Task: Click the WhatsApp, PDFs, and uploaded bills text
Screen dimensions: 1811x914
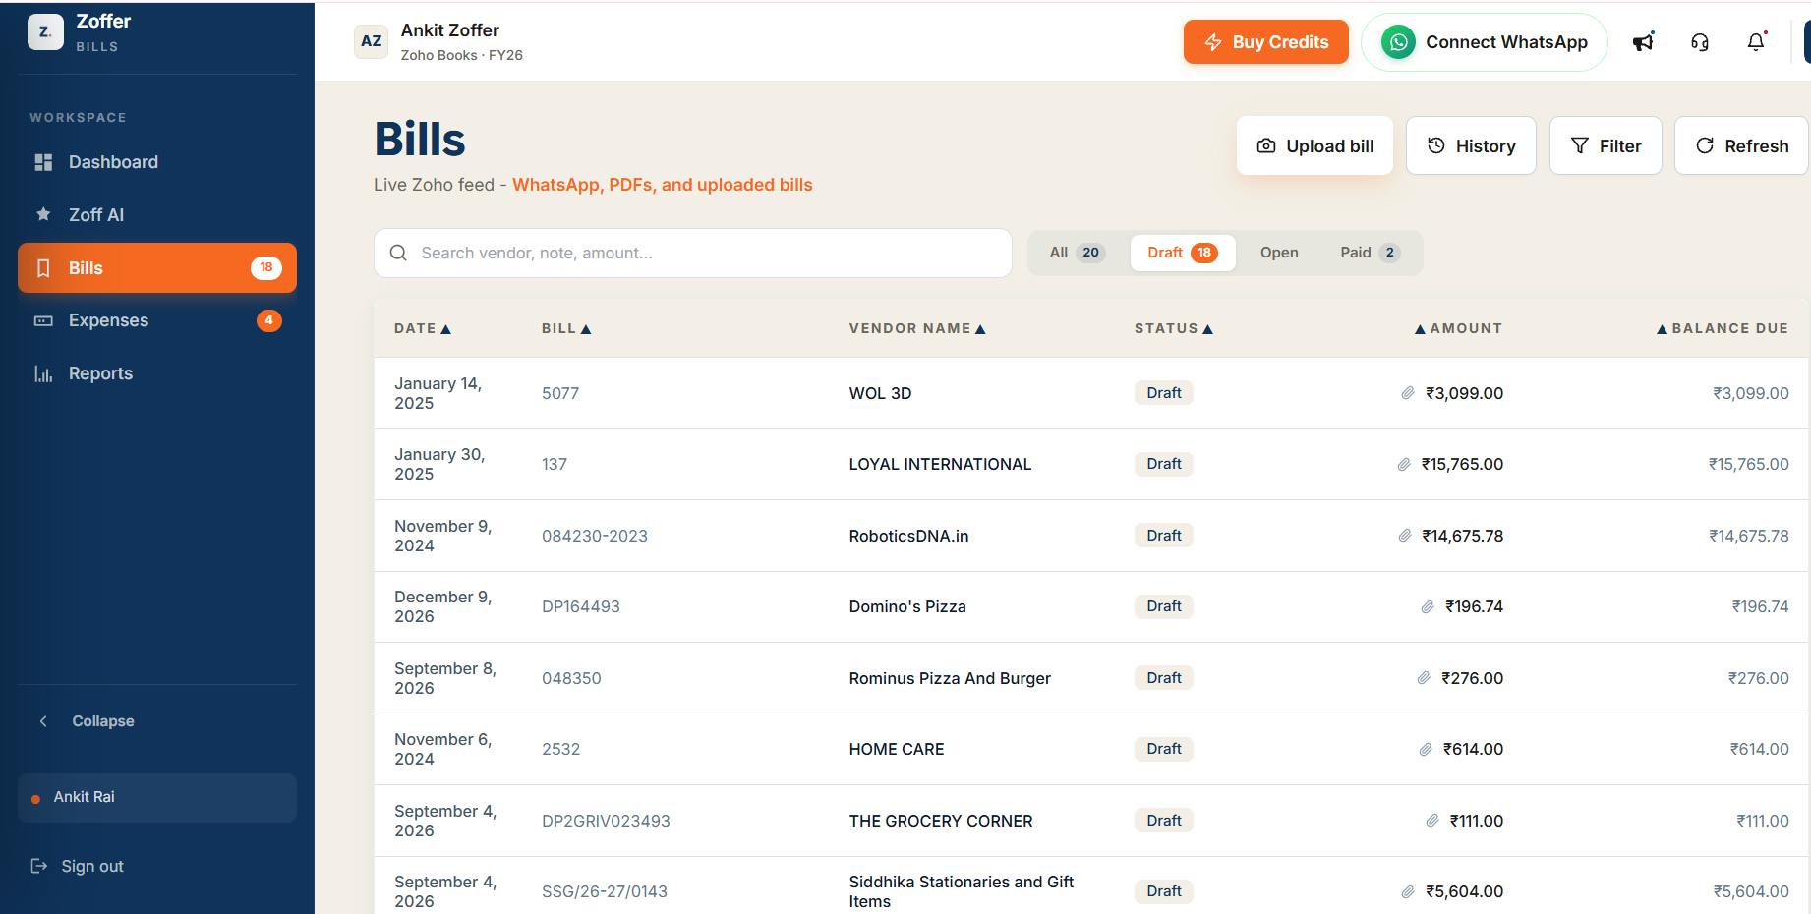Action: click(663, 185)
